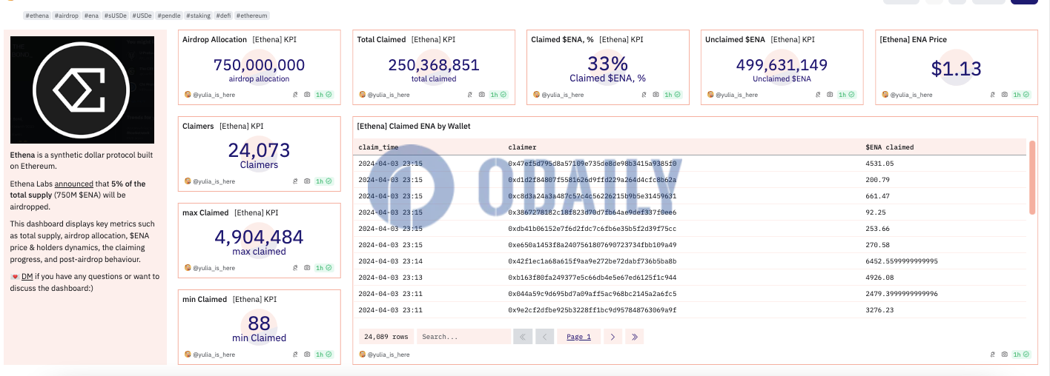This screenshot has width=1050, height=376.
Task: Click the previous page arrow button
Action: pos(545,337)
